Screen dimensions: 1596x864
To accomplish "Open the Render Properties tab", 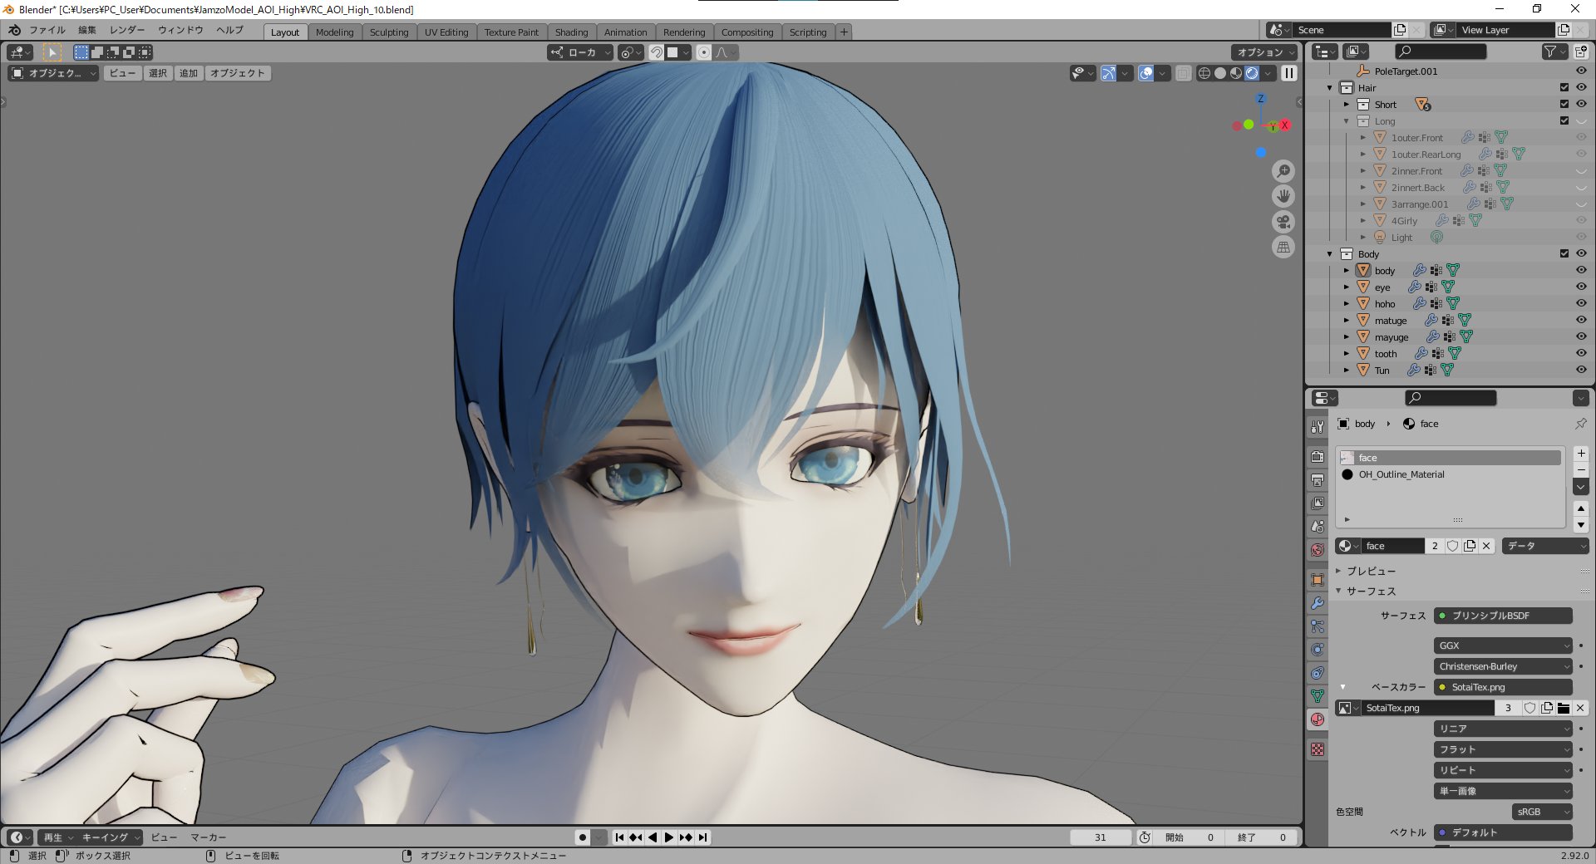I will 1318,455.
